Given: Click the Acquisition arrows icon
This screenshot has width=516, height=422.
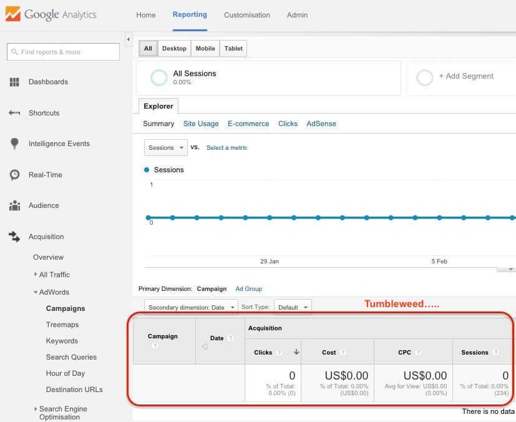Looking at the screenshot, I should pyautogui.click(x=14, y=237).
